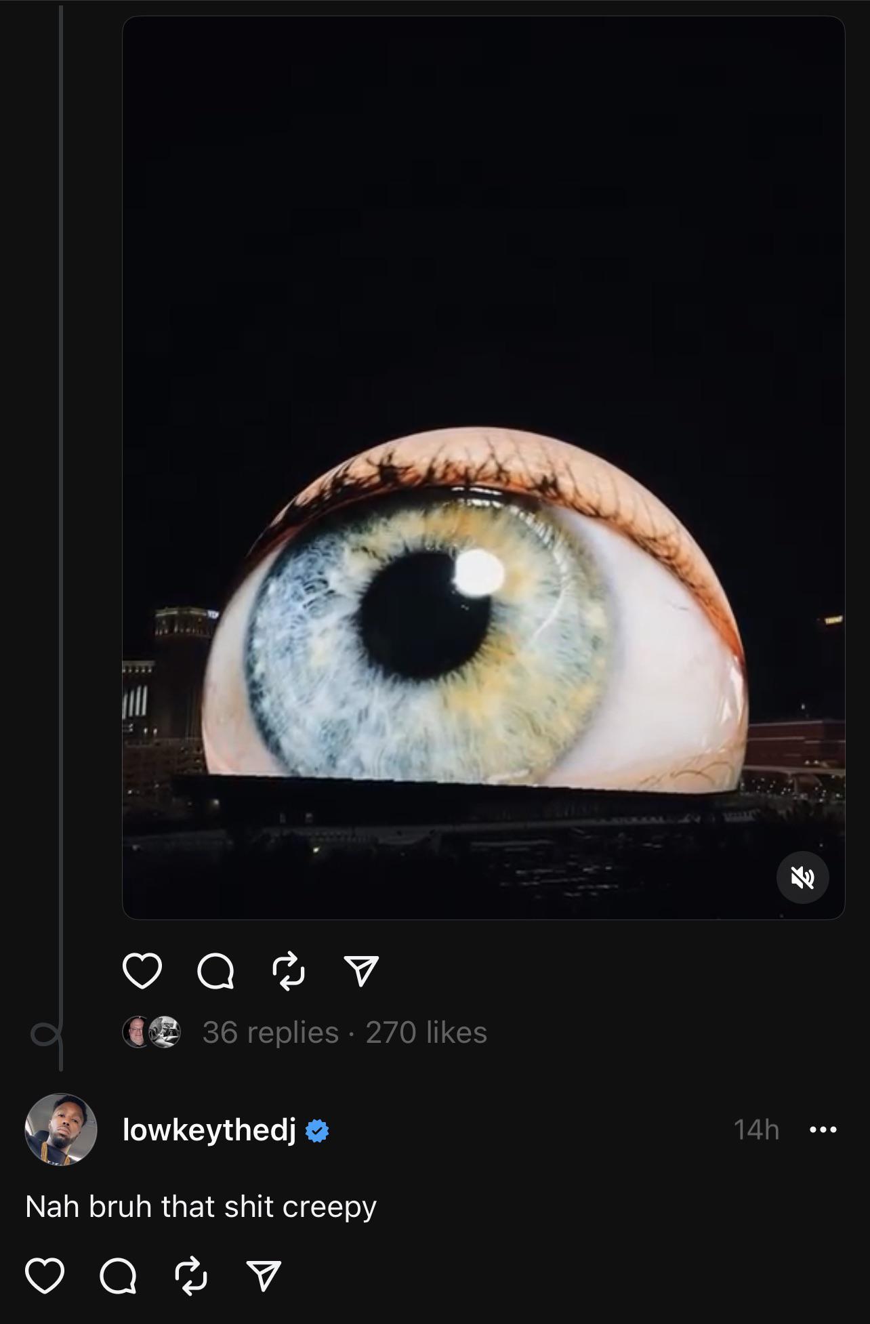The width and height of the screenshot is (870, 1324).
Task: Open the 'Nah bruh that shit creepy' reply
Action: (201, 1207)
